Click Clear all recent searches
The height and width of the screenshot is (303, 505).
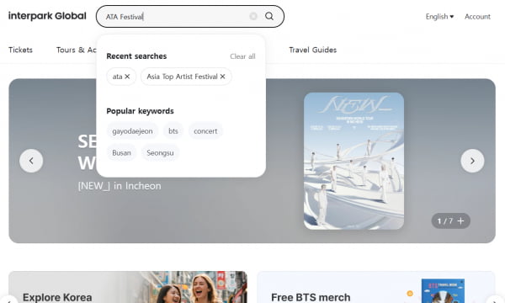click(242, 56)
